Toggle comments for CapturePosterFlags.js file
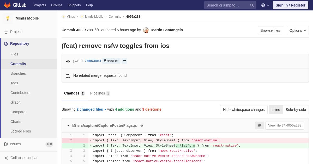 260,125
